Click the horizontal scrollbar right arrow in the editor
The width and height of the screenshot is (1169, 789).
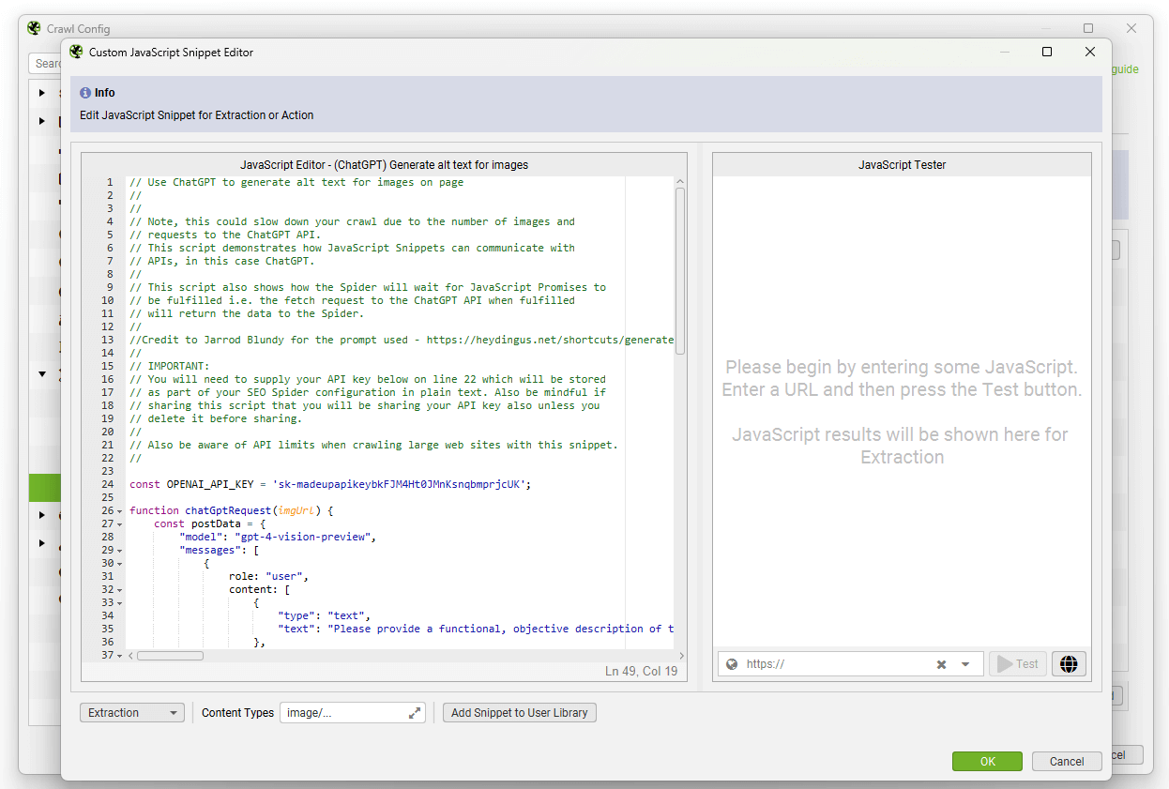click(x=682, y=656)
